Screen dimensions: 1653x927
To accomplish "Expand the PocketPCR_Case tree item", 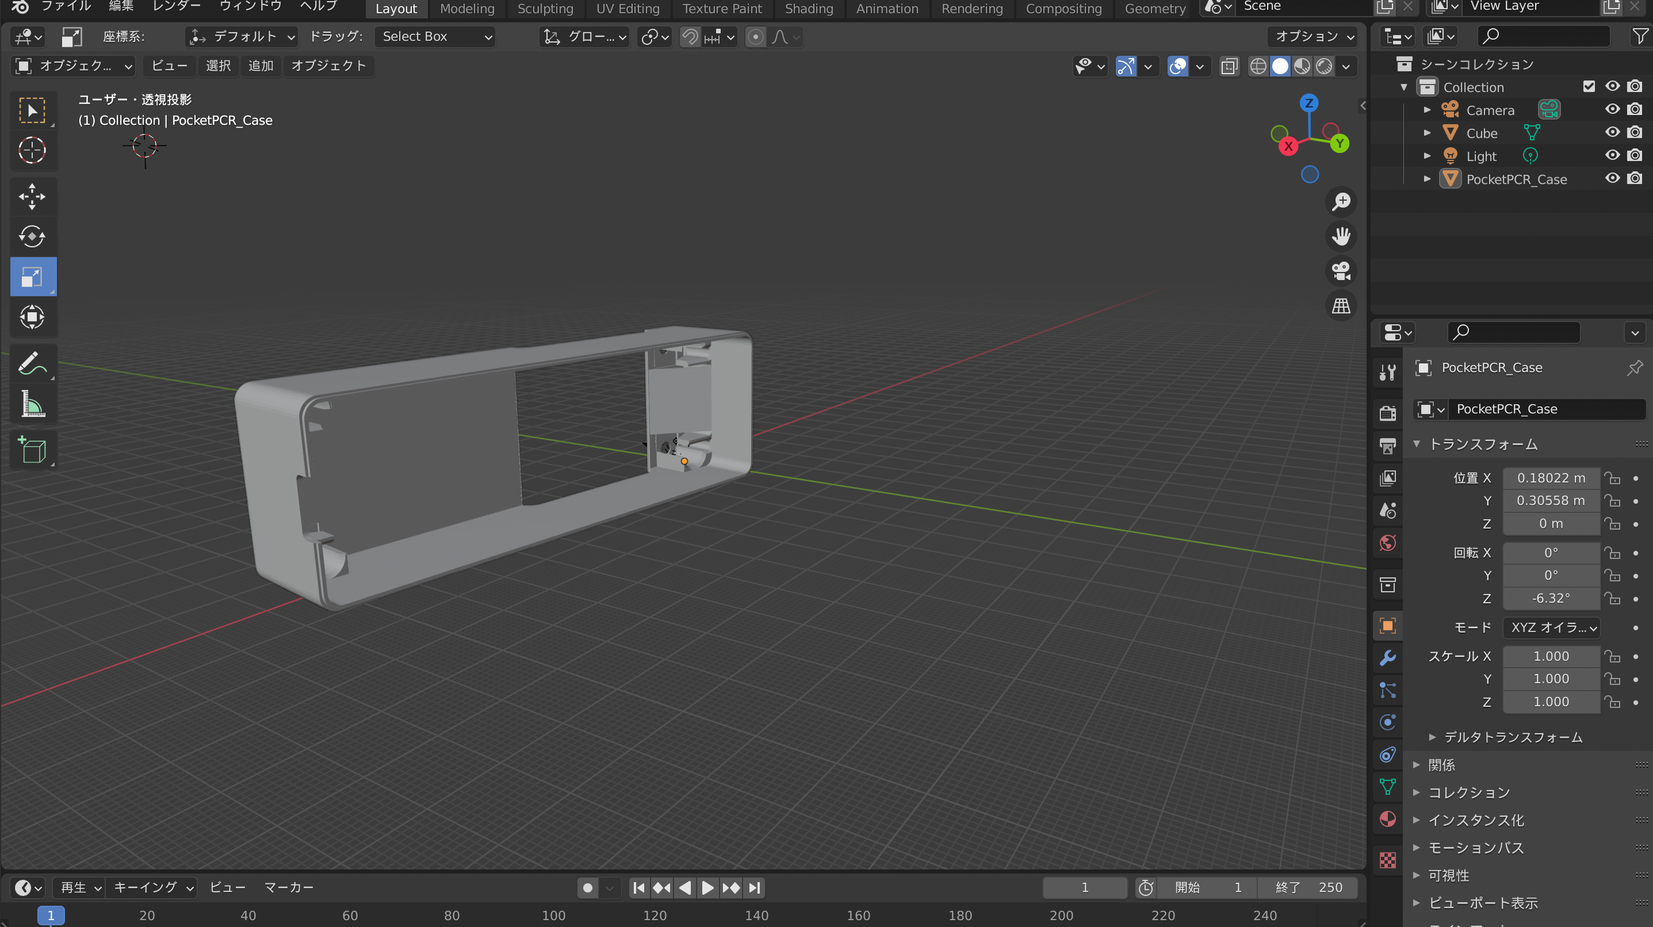I will pos(1427,179).
